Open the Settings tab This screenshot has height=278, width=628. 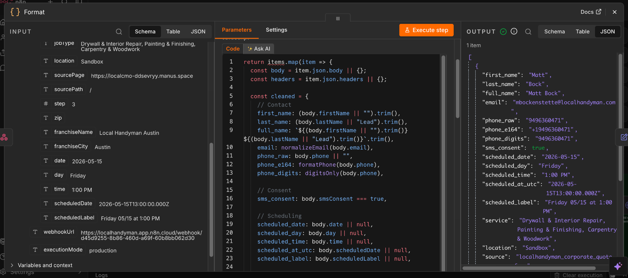(276, 30)
